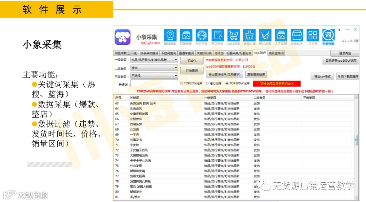366x202 pixels.
Task: Click the 初始化 button
Action: [x=191, y=61]
